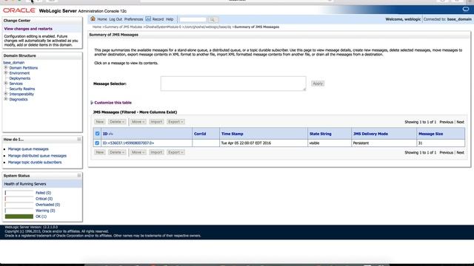Image resolution: width=474 pixels, height=266 pixels.
Task: Sort by the State String column header
Action: pyautogui.click(x=321, y=134)
